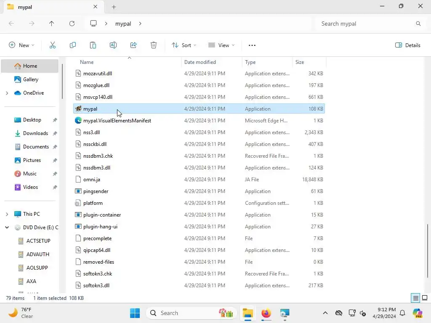Select the ACTSETUP folder in tree
The image size is (431, 323).
tap(35, 241)
